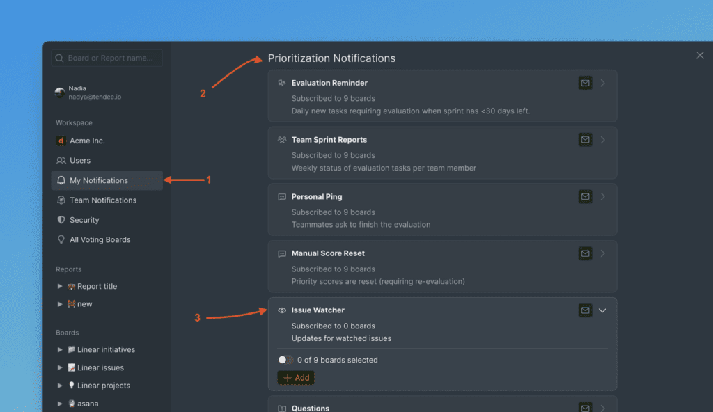Image resolution: width=713 pixels, height=412 pixels.
Task: Expand the Evaluation Reminder chevron
Action: 603,84
